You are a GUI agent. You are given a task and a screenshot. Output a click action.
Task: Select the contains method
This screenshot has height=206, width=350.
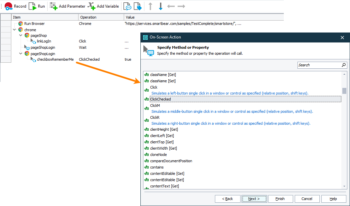157,167
